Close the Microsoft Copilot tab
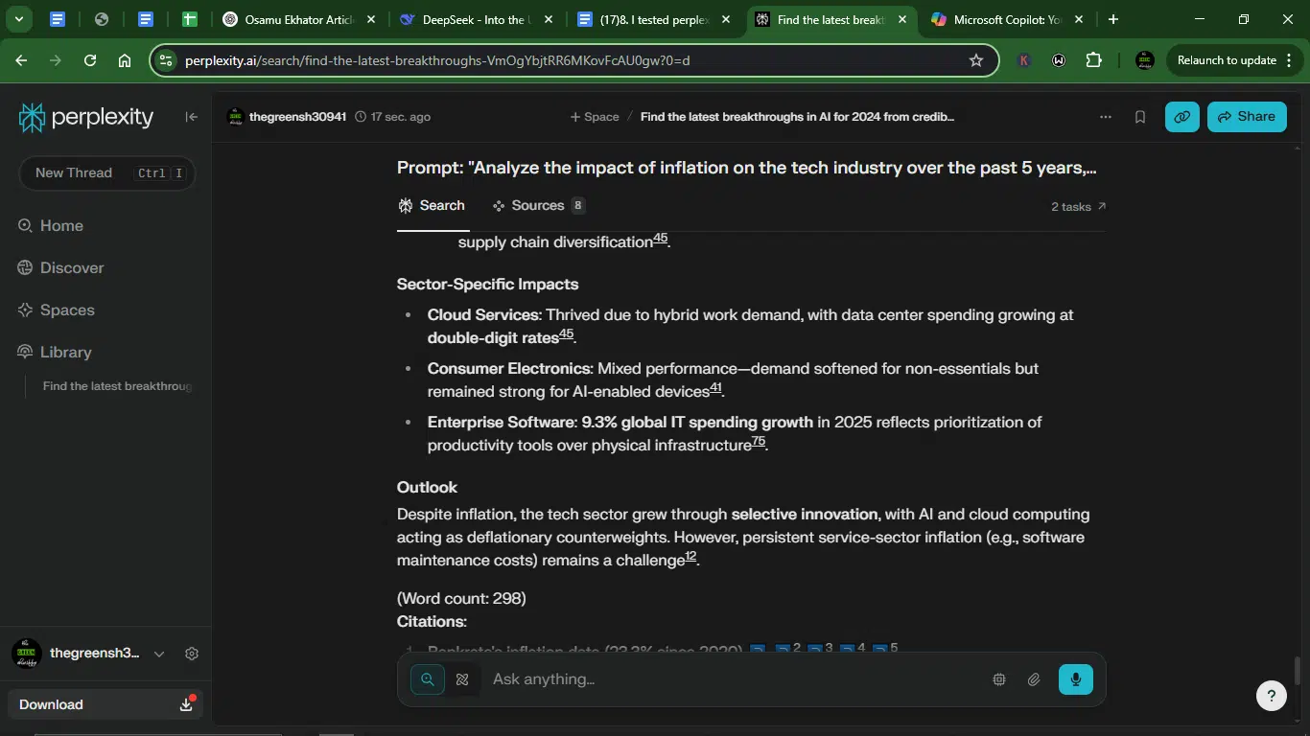Viewport: 1310px width, 736px height. point(1079,19)
